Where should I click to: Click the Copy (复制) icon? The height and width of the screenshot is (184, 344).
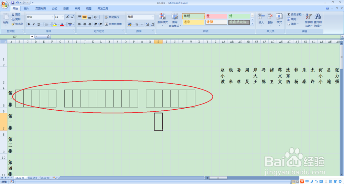(13, 19)
